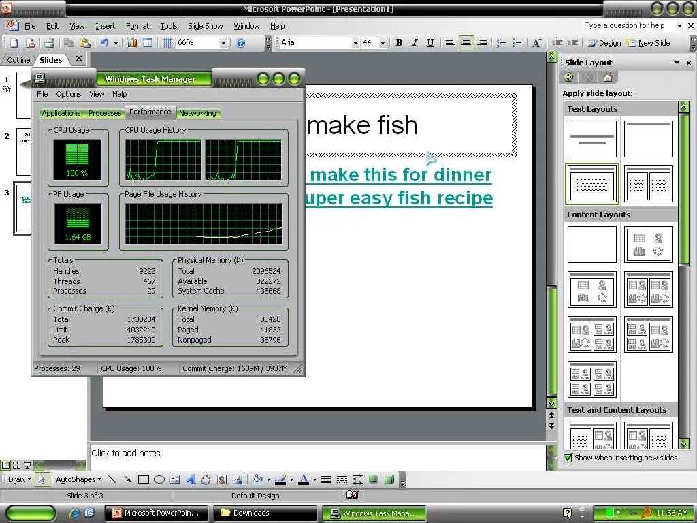Open the Arial font name dropdown
Screen dimensions: 697x523
click(x=355, y=43)
